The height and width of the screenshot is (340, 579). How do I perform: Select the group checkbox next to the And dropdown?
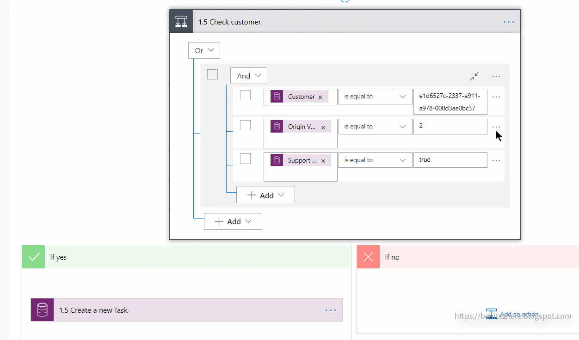point(212,74)
